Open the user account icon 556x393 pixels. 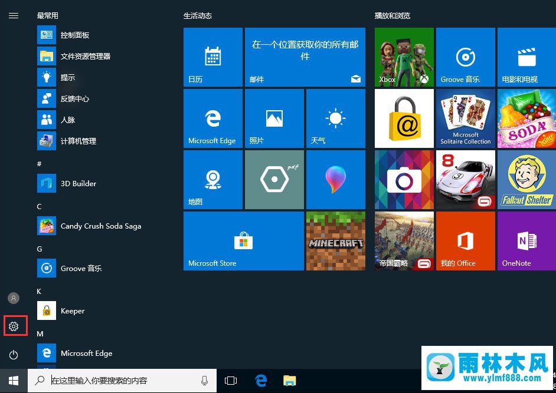pos(14,298)
